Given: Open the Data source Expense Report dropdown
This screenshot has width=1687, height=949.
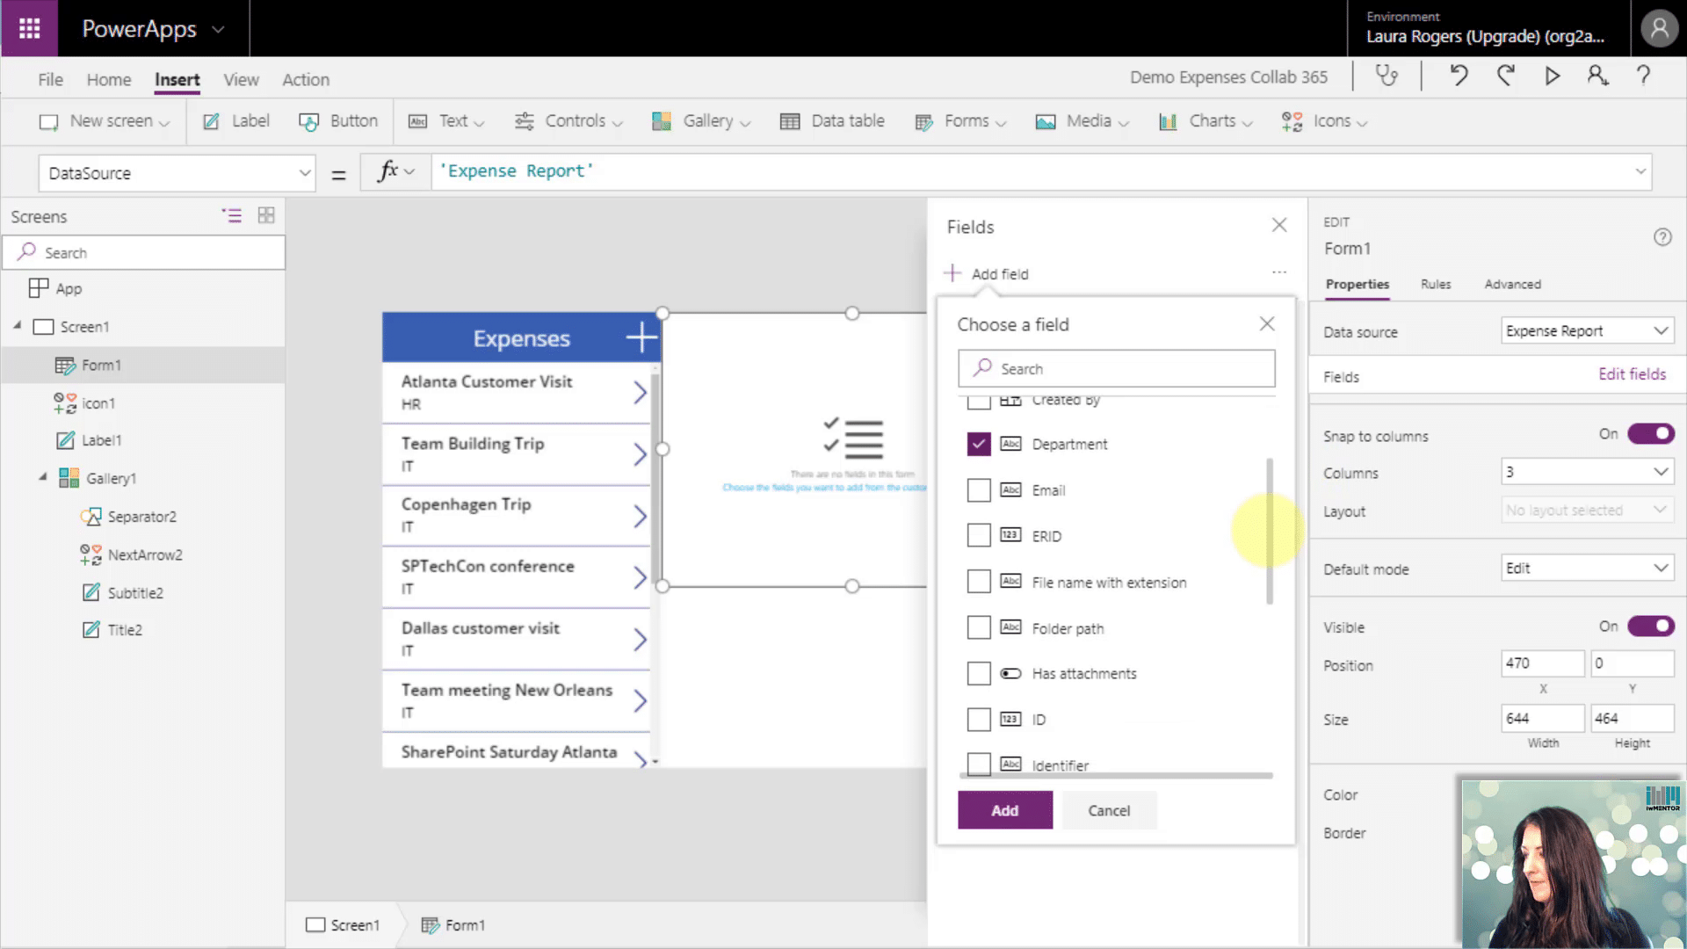Looking at the screenshot, I should [x=1587, y=331].
